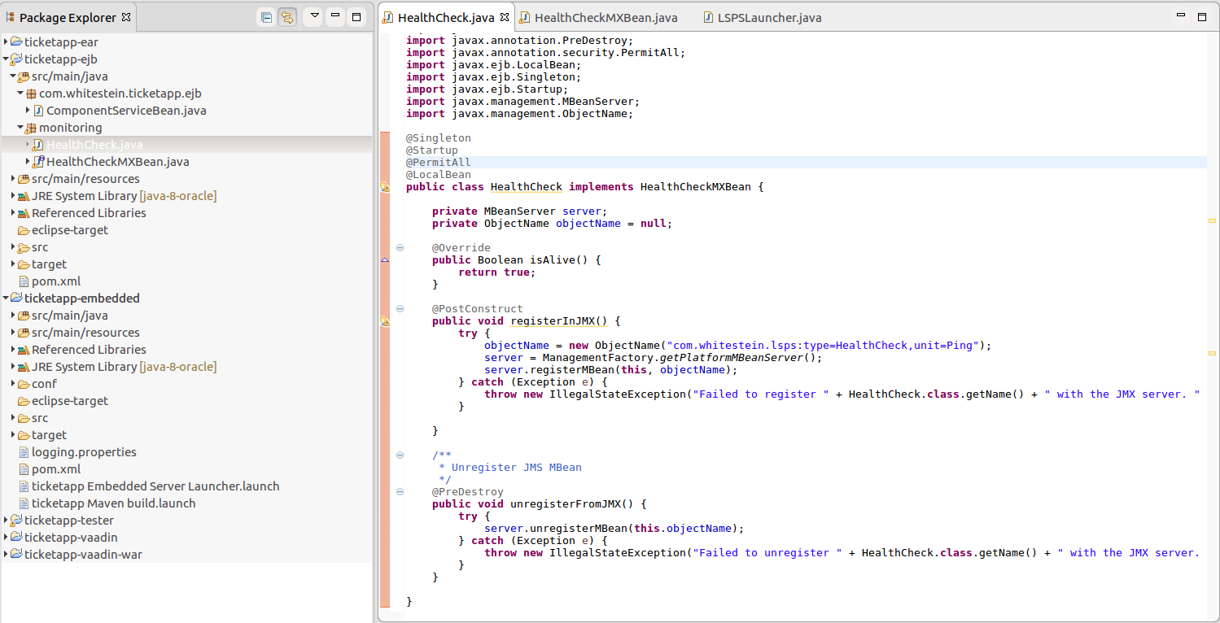This screenshot has width=1220, height=623.
Task: Click the override indicator beside isAlive
Action: pos(385,260)
